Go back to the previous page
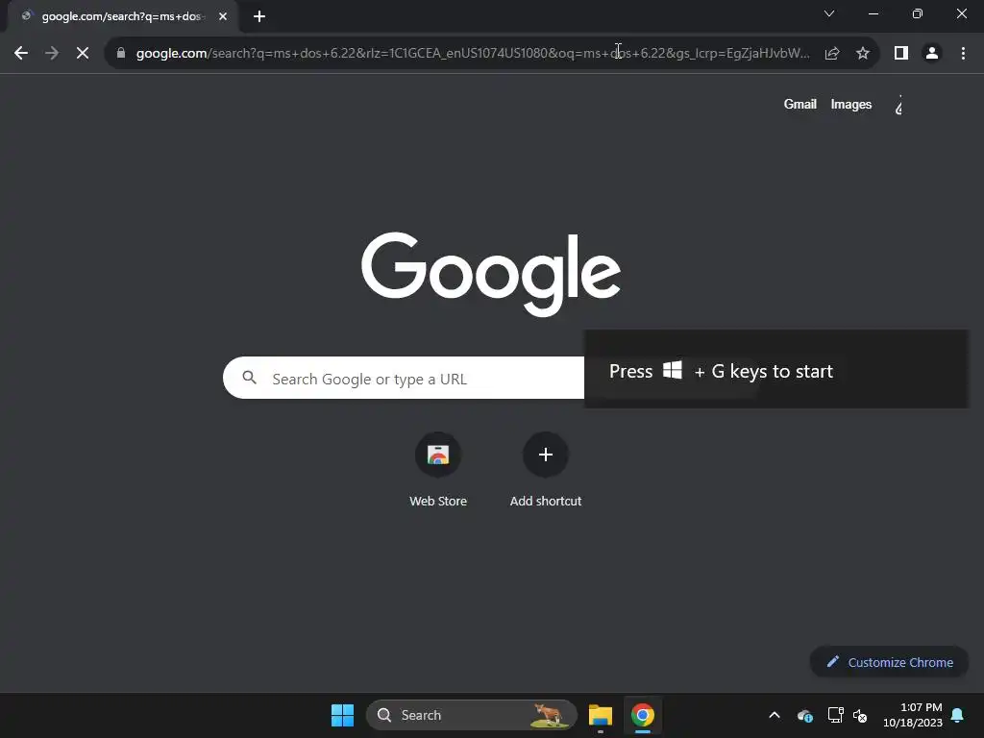Screen dimensions: 984x738 [x=21, y=54]
